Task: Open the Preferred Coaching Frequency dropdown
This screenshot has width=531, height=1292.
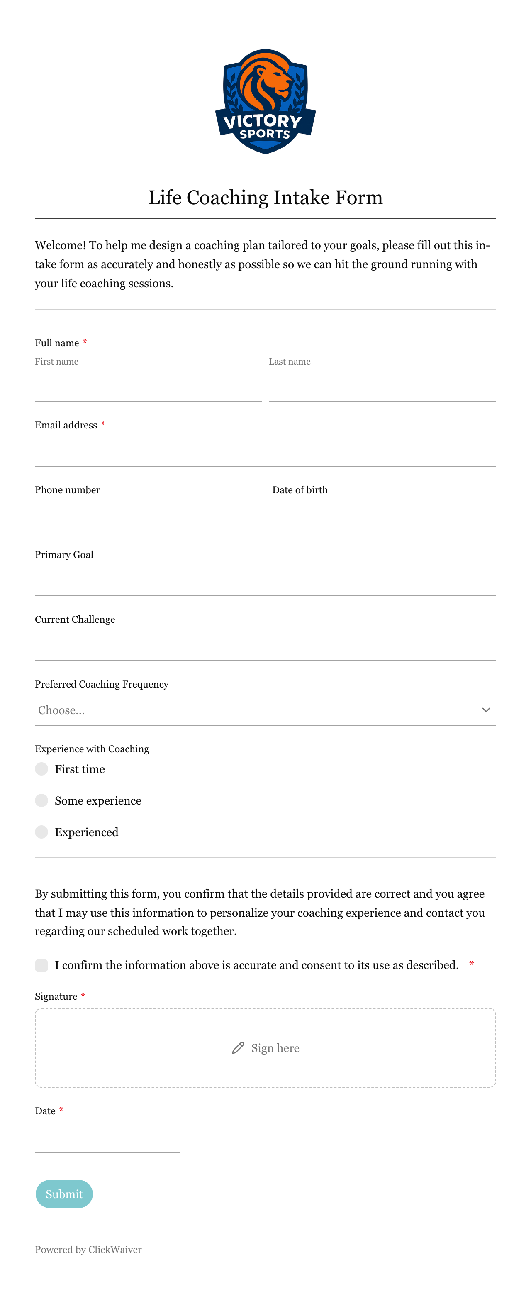Action: pyautogui.click(x=265, y=710)
